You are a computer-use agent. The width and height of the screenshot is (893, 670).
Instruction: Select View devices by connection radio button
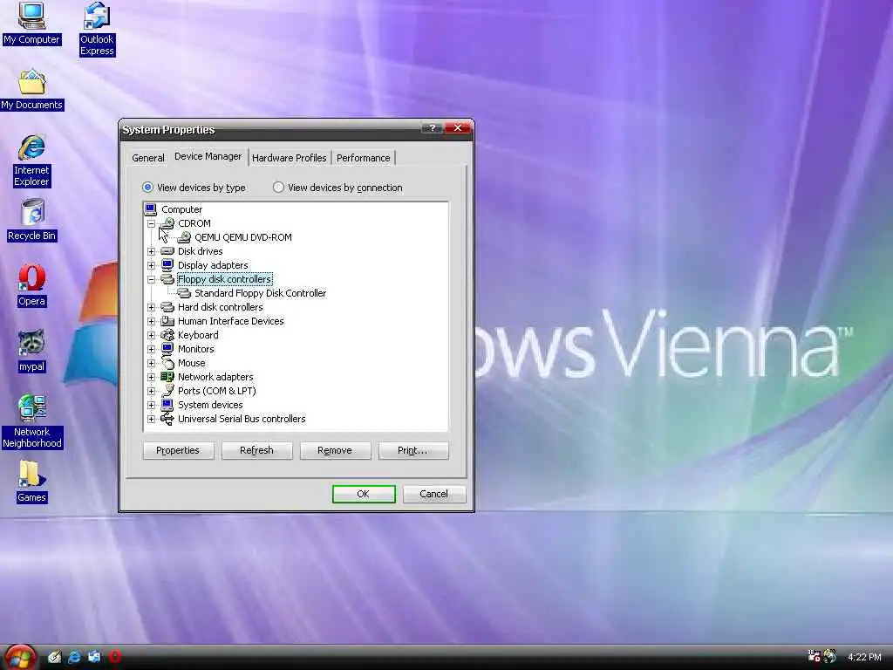[278, 187]
